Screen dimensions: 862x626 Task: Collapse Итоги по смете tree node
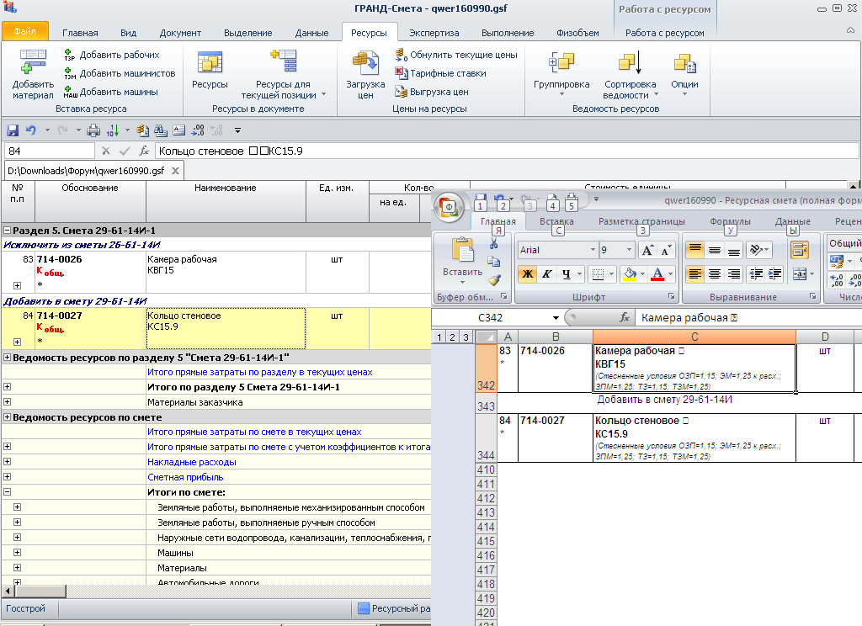(8, 492)
